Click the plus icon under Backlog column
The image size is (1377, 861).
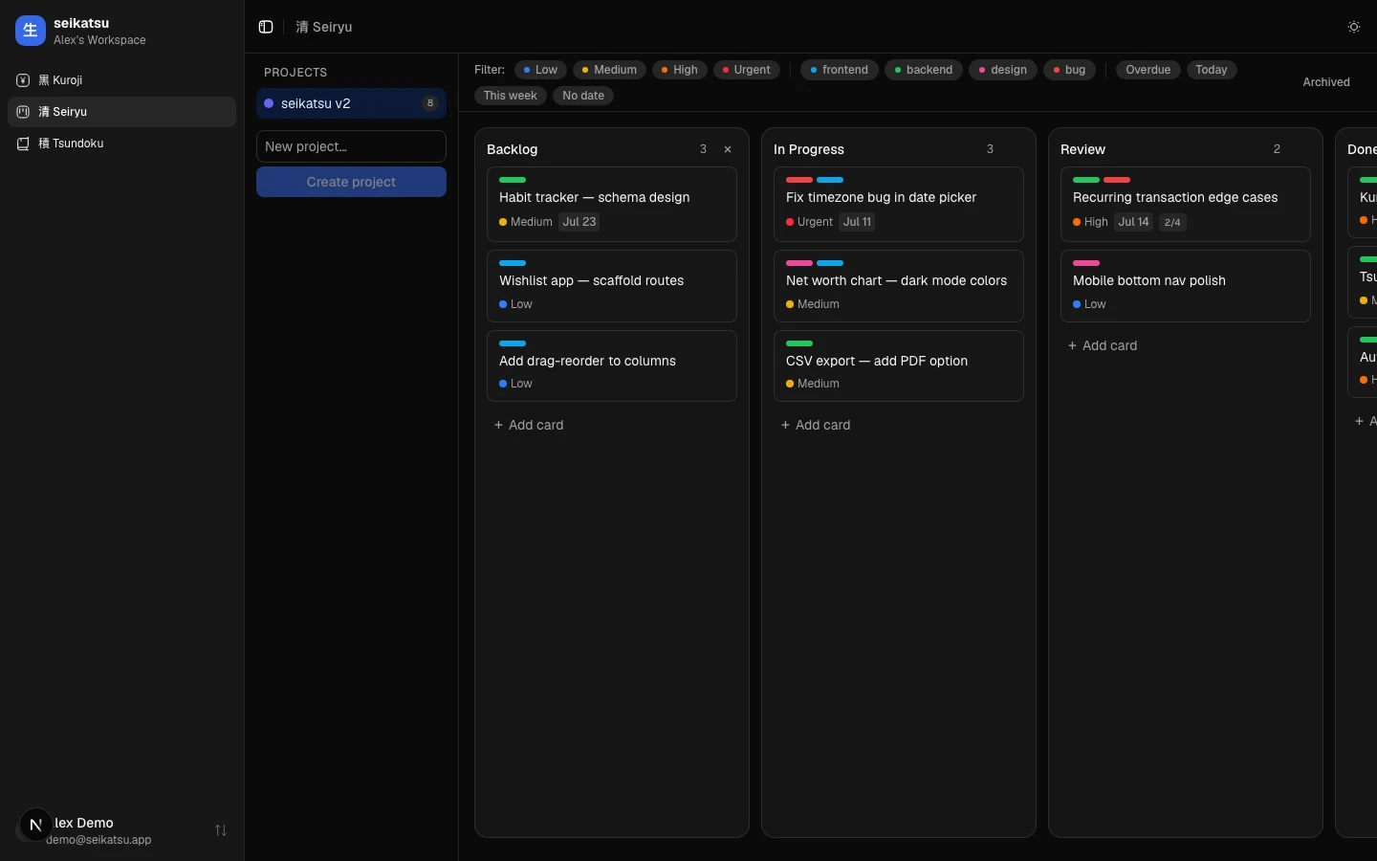(x=498, y=425)
